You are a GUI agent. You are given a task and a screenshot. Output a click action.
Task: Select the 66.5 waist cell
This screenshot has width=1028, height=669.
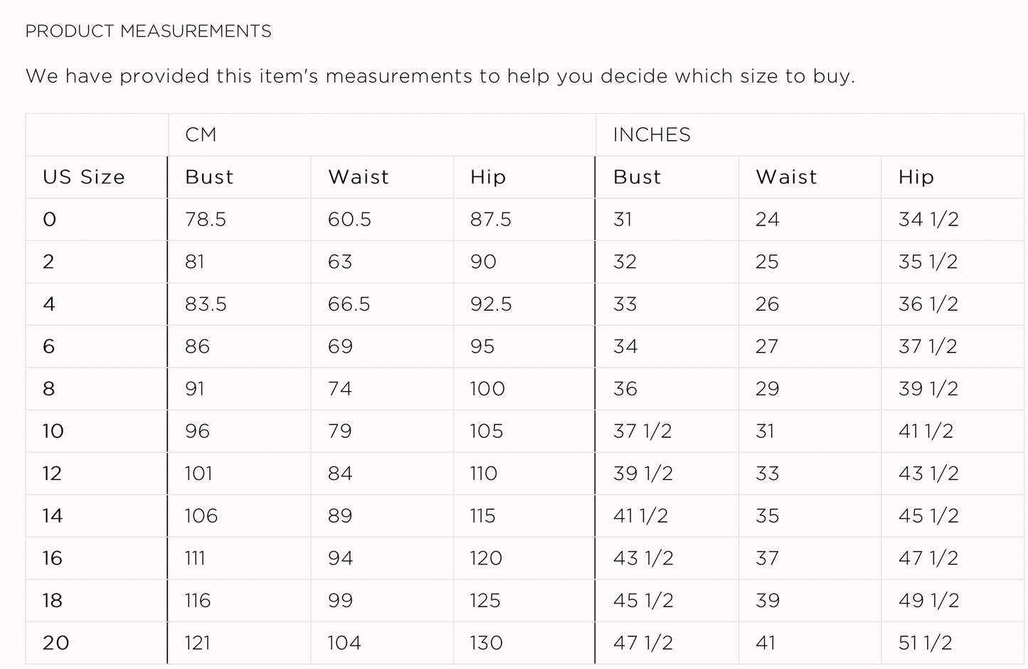pos(349,304)
